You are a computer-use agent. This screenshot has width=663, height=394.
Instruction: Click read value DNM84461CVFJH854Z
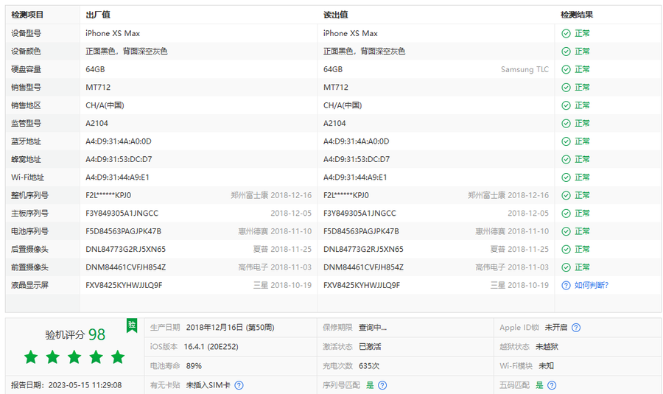363,267
